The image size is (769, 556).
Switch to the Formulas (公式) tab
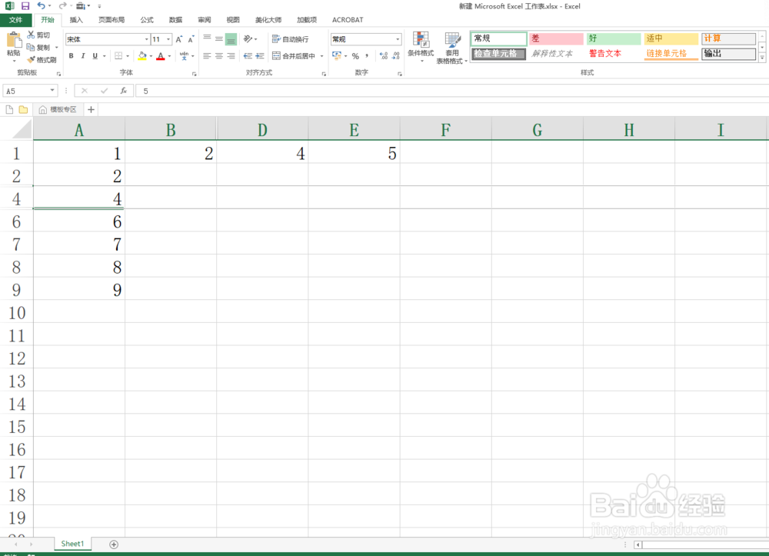click(147, 20)
